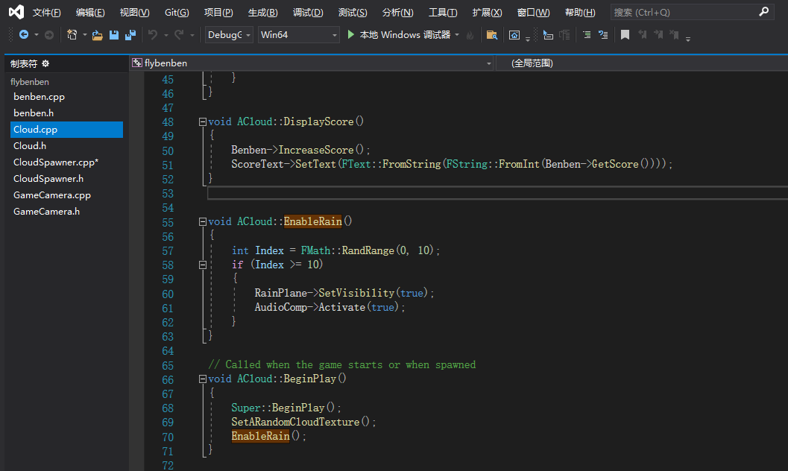The image size is (788, 471).
Task: Start the 本地 Windows 调试器 debugger
Action: (x=398, y=35)
